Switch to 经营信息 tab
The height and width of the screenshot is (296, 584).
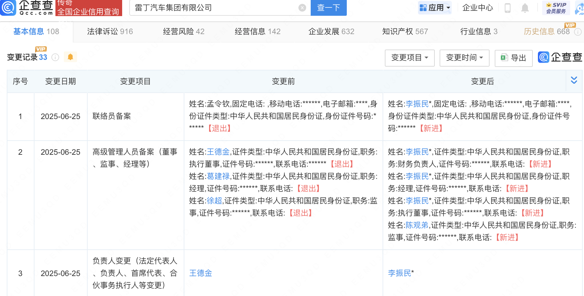(258, 32)
